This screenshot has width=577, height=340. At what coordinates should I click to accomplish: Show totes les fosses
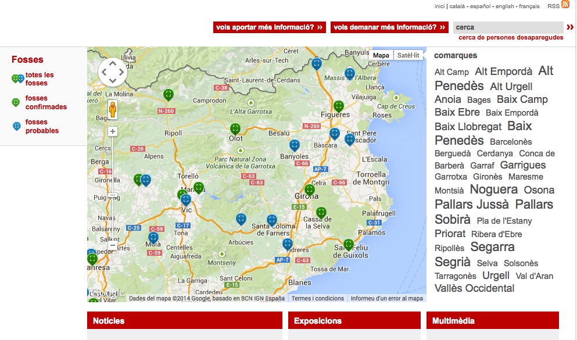pyautogui.click(x=40, y=78)
